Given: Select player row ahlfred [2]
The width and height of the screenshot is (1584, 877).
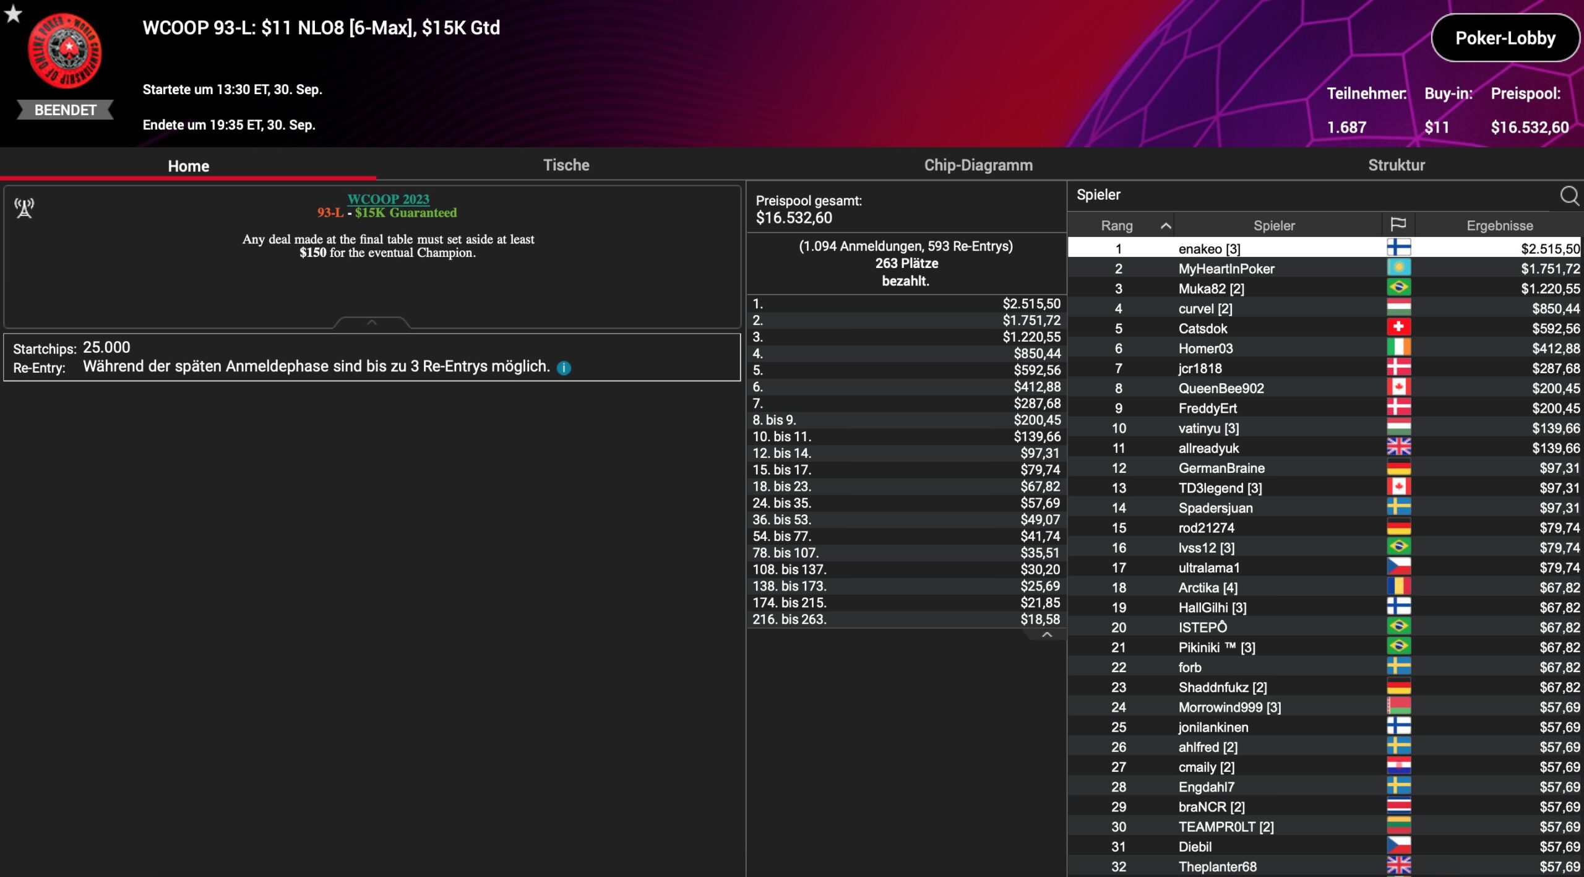Looking at the screenshot, I should (x=1324, y=746).
